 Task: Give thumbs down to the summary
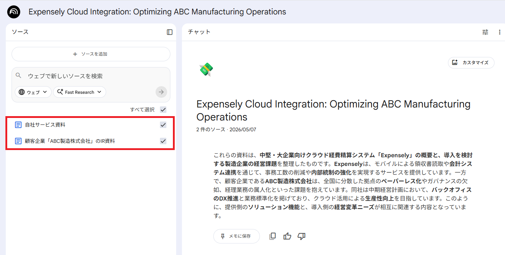(301, 236)
